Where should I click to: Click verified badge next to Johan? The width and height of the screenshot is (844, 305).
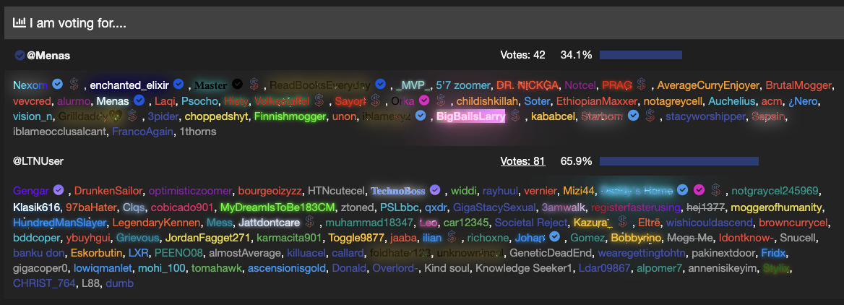click(555, 237)
